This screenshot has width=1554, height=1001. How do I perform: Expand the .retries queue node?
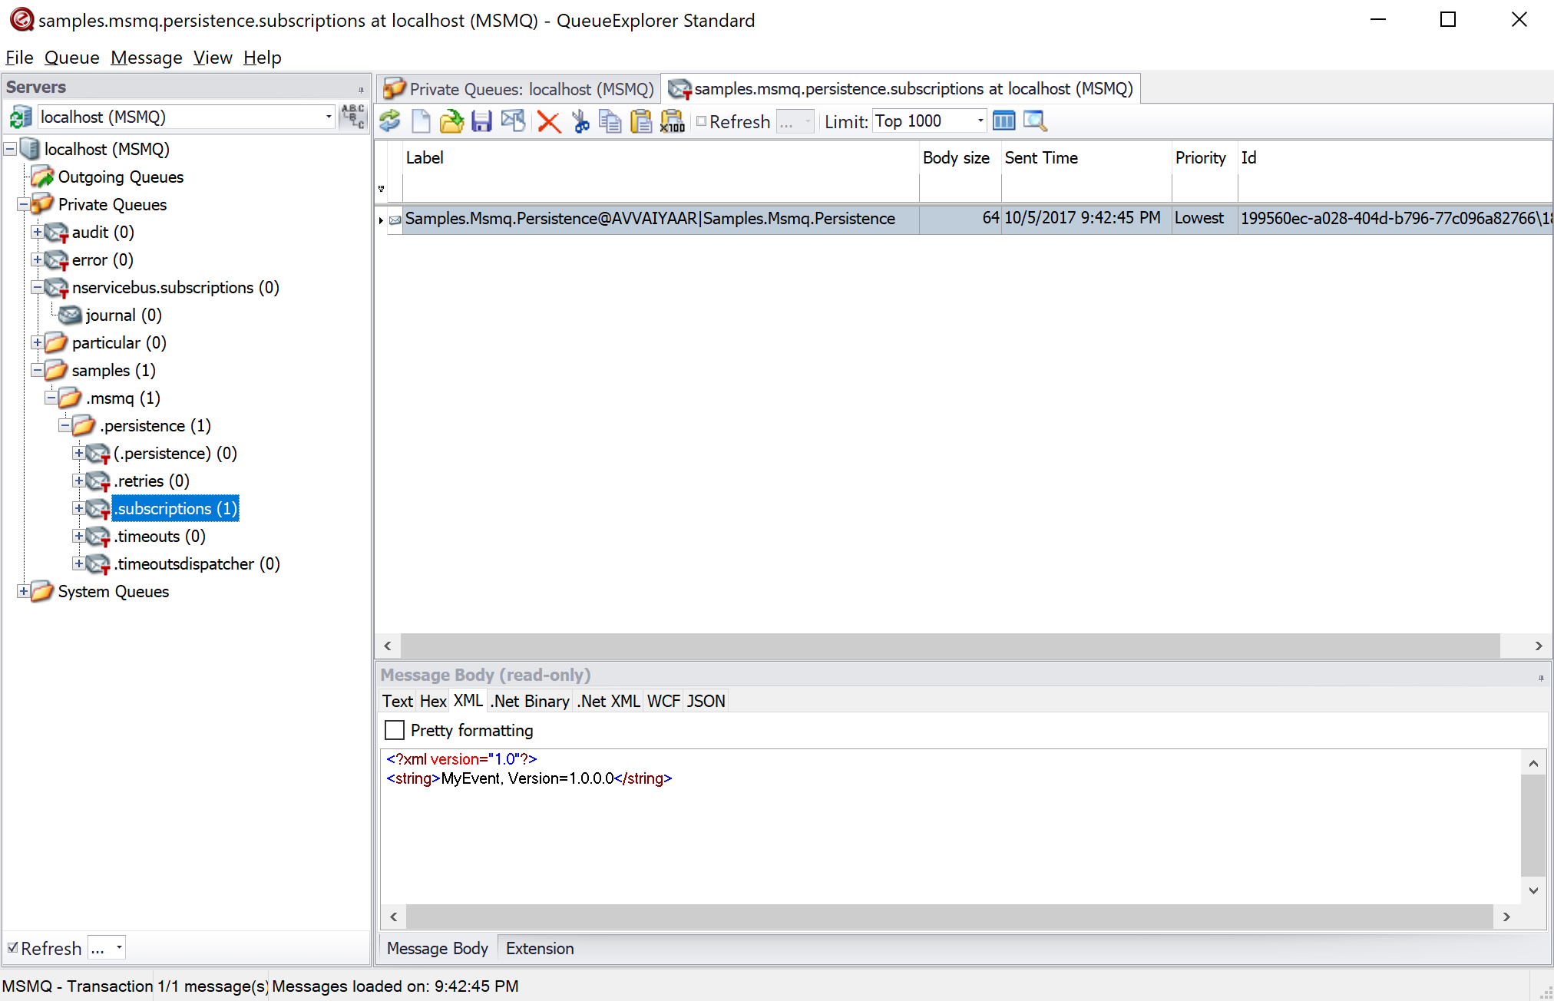pos(78,481)
